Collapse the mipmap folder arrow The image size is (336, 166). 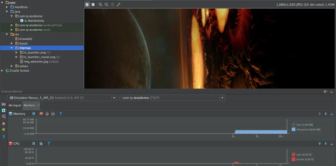12,48
